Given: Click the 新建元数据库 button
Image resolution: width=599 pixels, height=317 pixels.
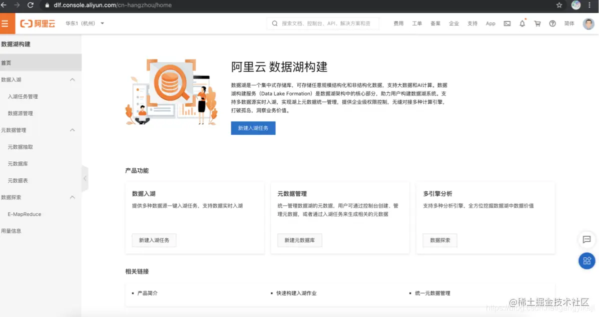Looking at the screenshot, I should click(x=299, y=240).
